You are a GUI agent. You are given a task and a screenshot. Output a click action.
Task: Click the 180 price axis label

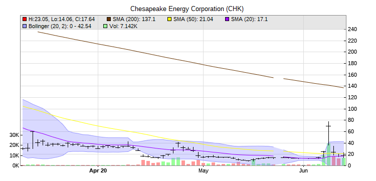(352, 64)
